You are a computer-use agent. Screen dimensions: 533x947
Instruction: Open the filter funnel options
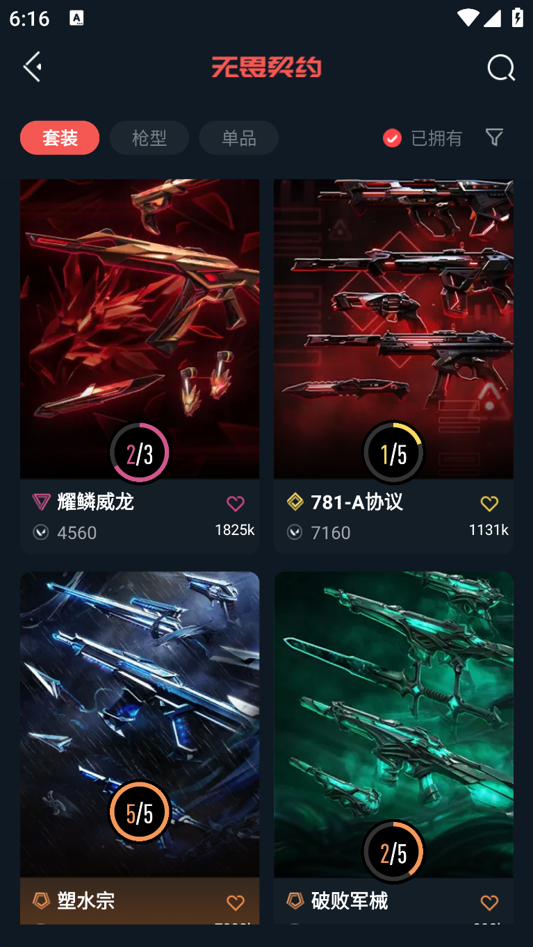click(494, 137)
